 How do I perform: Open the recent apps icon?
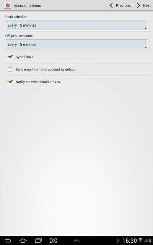[x=38, y=240]
